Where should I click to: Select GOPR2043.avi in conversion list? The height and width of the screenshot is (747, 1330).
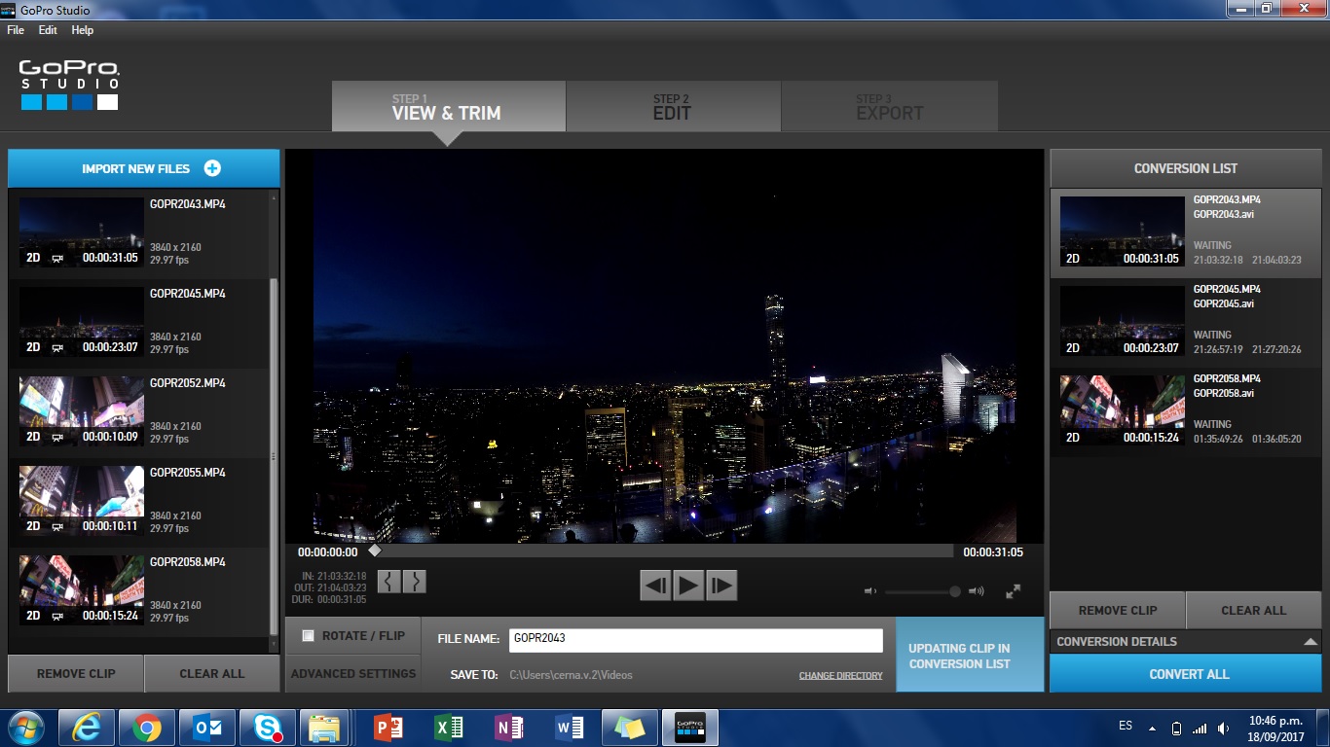click(1185, 232)
